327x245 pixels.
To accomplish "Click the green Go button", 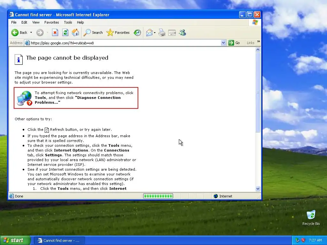I will point(234,43).
